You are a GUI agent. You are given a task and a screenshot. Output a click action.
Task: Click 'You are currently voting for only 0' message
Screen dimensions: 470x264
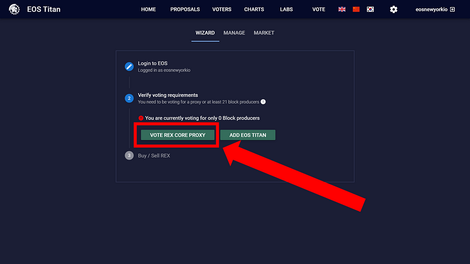[x=202, y=118]
